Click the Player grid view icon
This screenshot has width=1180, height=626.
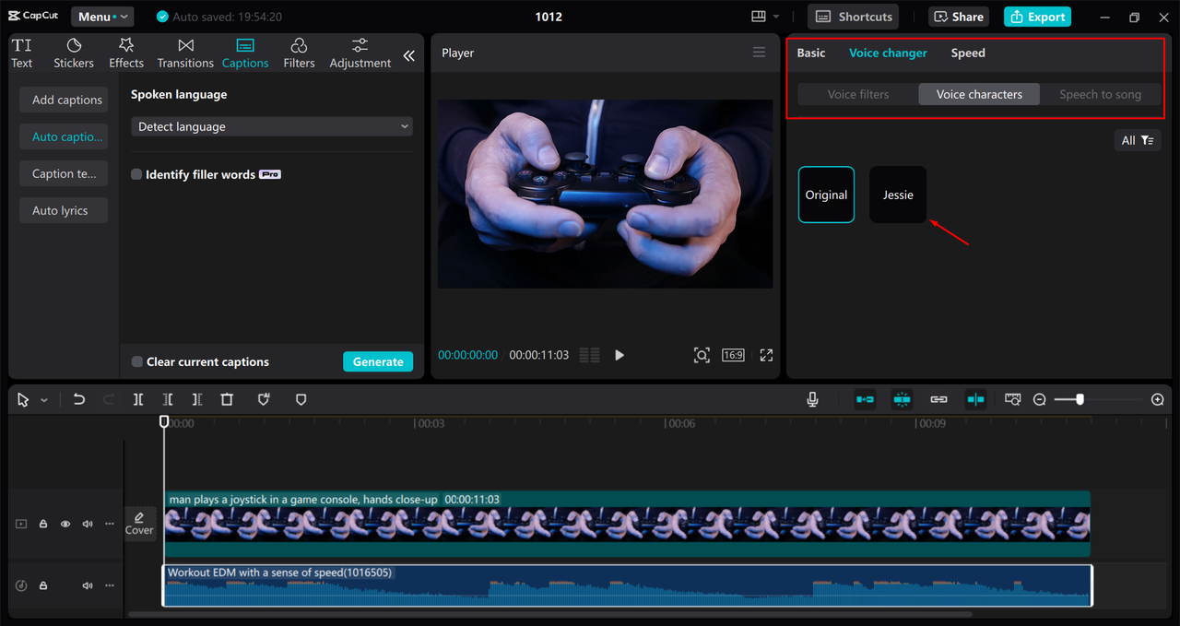point(590,355)
